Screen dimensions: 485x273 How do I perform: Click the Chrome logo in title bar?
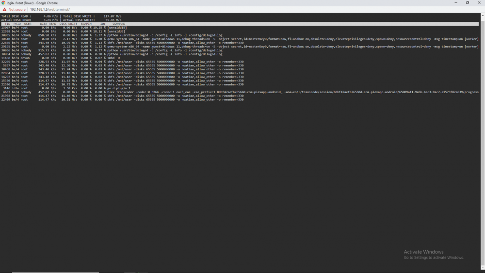pos(3,3)
